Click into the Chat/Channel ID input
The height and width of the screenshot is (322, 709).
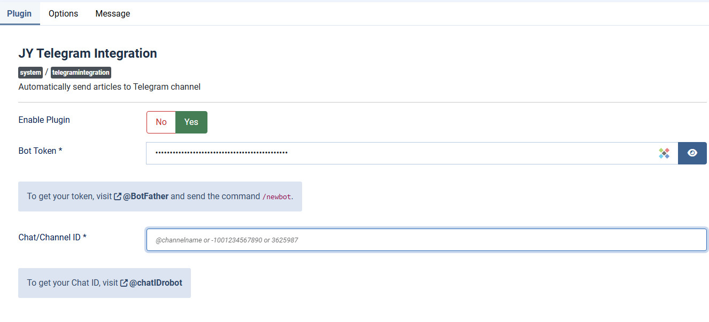coord(427,240)
